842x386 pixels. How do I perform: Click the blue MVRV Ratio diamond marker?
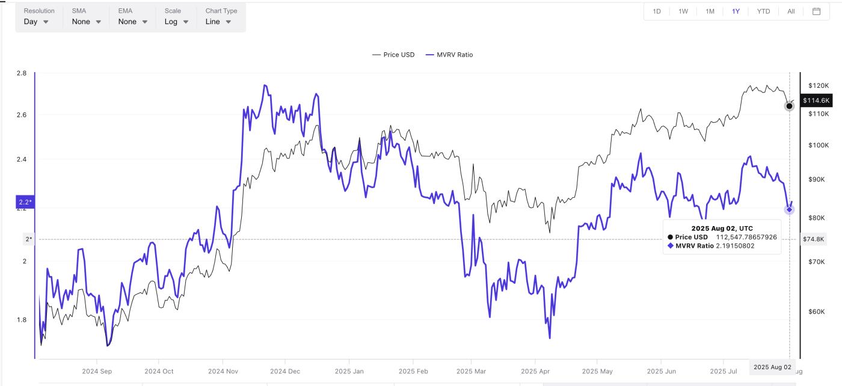[789, 209]
